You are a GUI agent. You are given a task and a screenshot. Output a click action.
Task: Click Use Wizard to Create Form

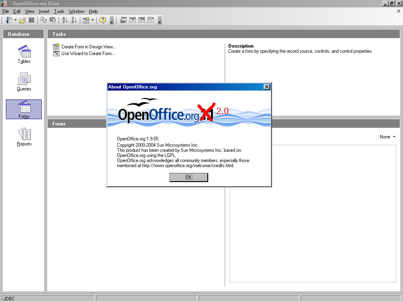click(88, 53)
